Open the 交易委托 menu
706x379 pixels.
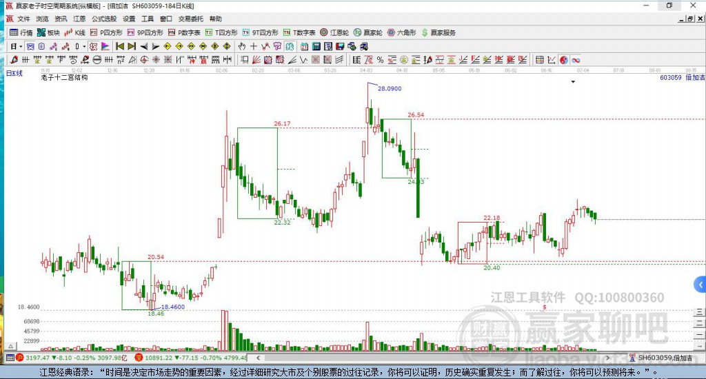coord(190,19)
